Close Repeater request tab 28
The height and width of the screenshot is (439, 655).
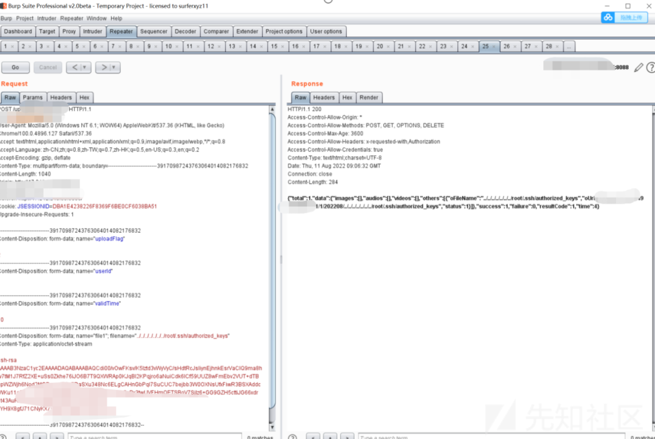point(557,47)
